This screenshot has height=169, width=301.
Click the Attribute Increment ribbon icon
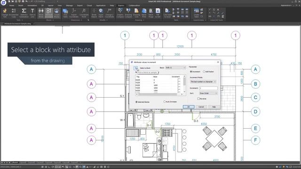[x=49, y=13]
